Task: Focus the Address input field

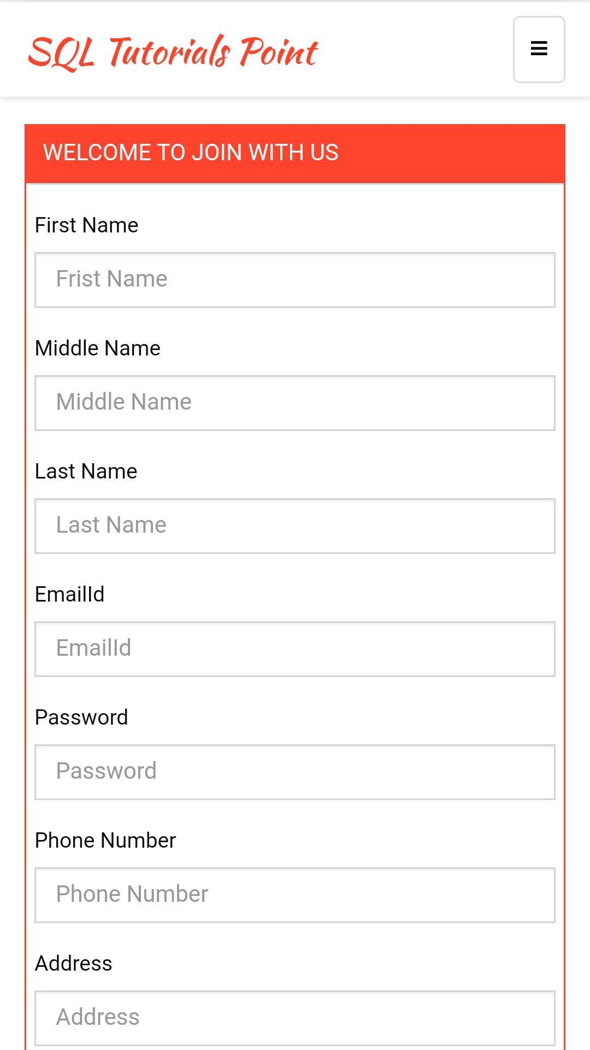Action: (x=295, y=1018)
